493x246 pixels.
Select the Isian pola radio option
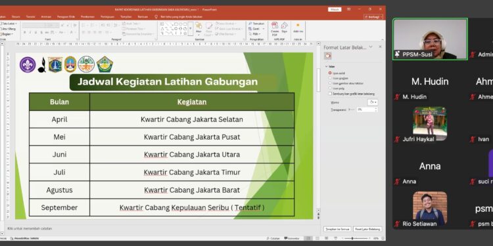330,89
